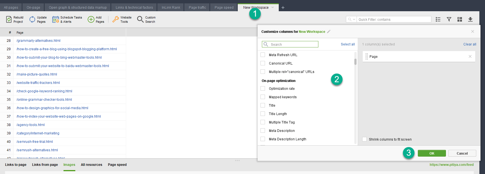Select /semrush-free-trial.html row
Viewport: 485px width, 174px height.
coord(63,142)
